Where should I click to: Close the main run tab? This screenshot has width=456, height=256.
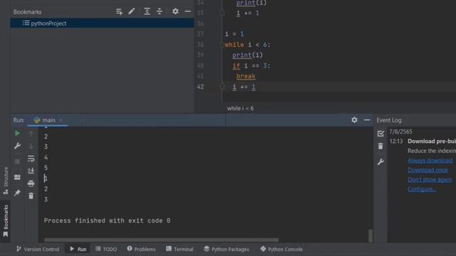pyautogui.click(x=61, y=120)
